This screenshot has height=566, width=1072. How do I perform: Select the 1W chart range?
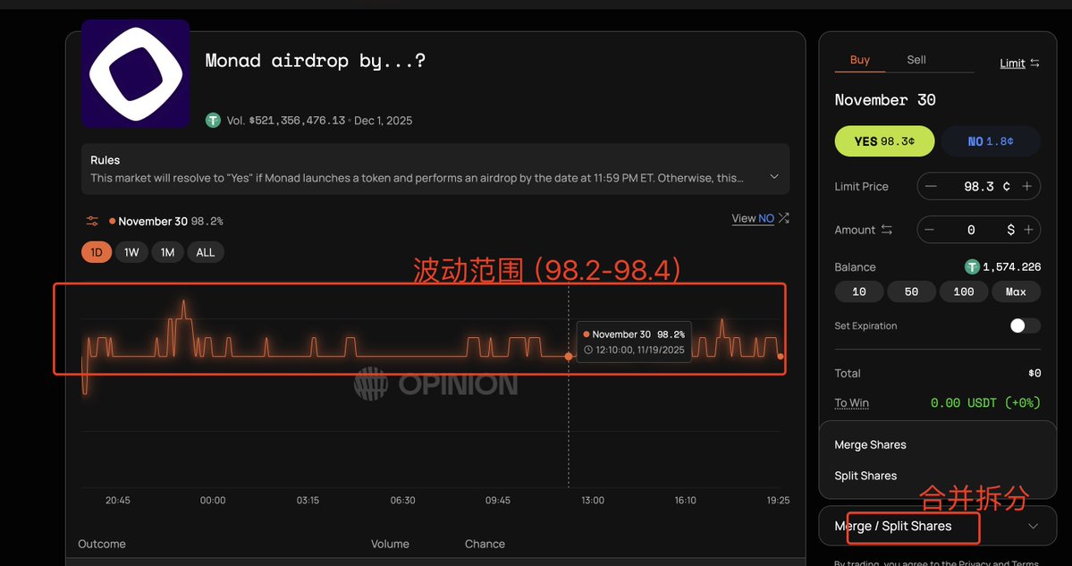pyautogui.click(x=131, y=252)
